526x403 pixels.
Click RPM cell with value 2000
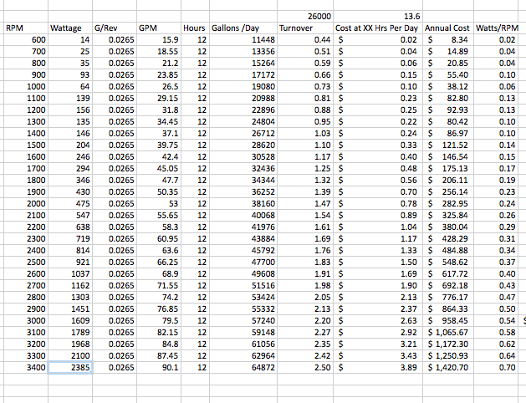26,203
